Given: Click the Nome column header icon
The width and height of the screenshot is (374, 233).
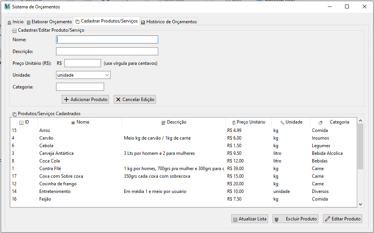Looking at the screenshot, I should tap(73, 122).
